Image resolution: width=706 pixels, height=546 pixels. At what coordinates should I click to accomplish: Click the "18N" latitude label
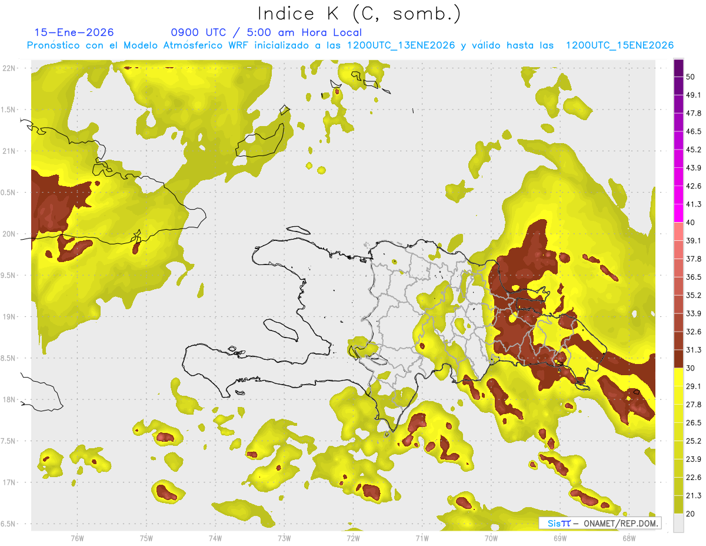click(8, 400)
